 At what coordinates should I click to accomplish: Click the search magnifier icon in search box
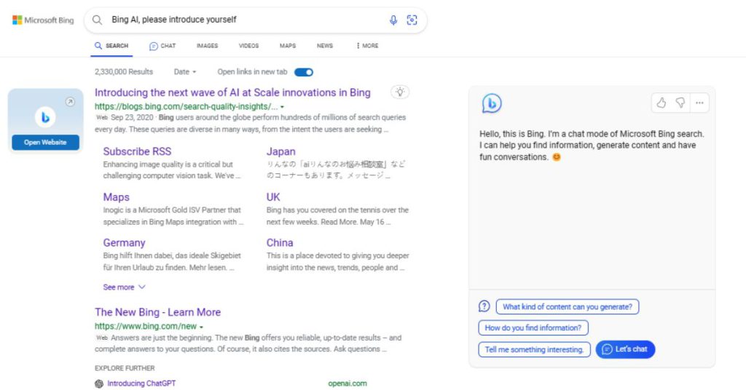point(97,20)
